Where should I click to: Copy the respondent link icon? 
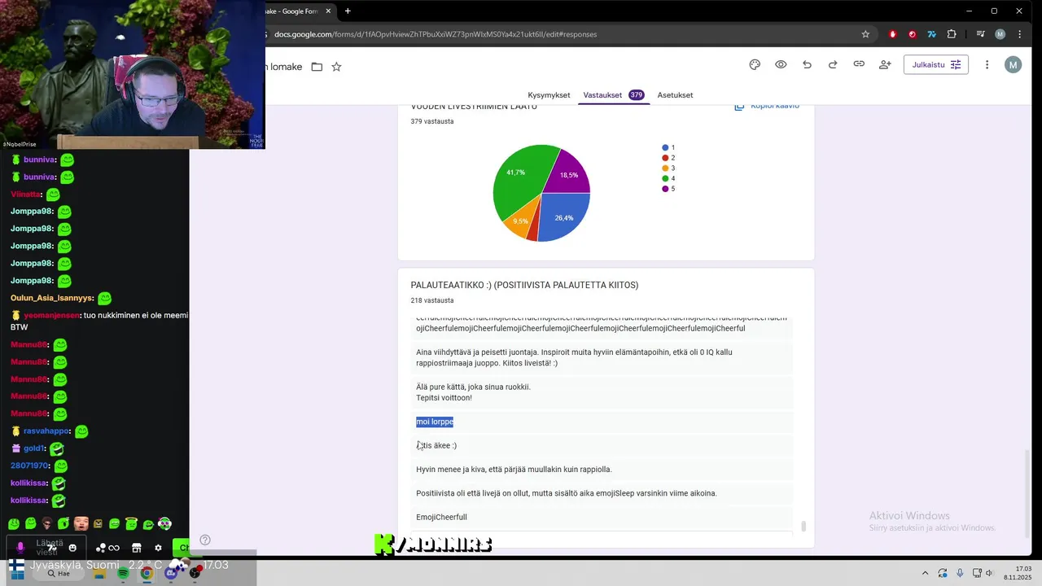[859, 64]
